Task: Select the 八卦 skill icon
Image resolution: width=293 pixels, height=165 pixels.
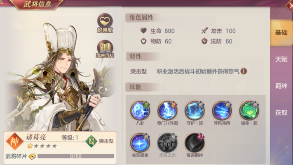Action: 140,111
